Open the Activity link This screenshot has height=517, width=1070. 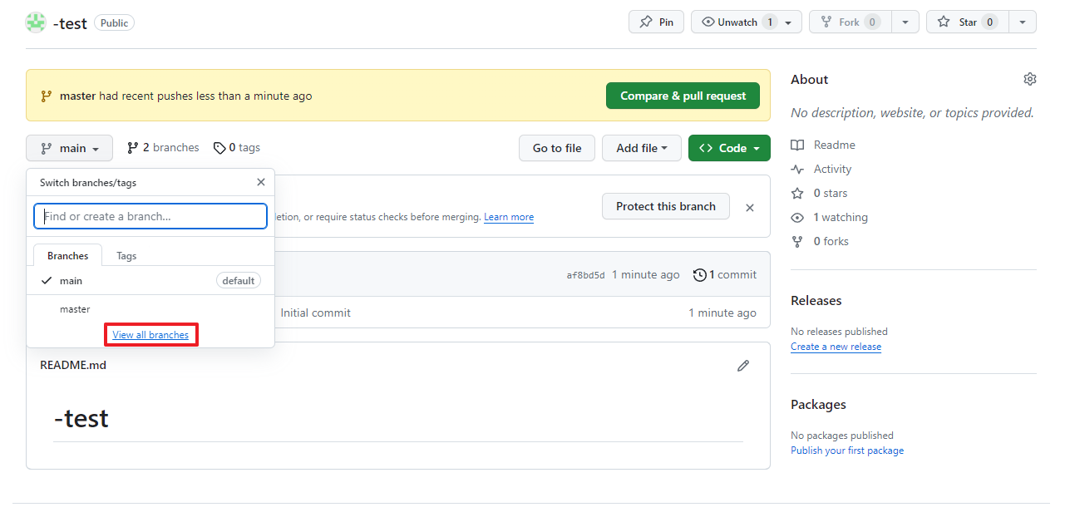(x=822, y=169)
